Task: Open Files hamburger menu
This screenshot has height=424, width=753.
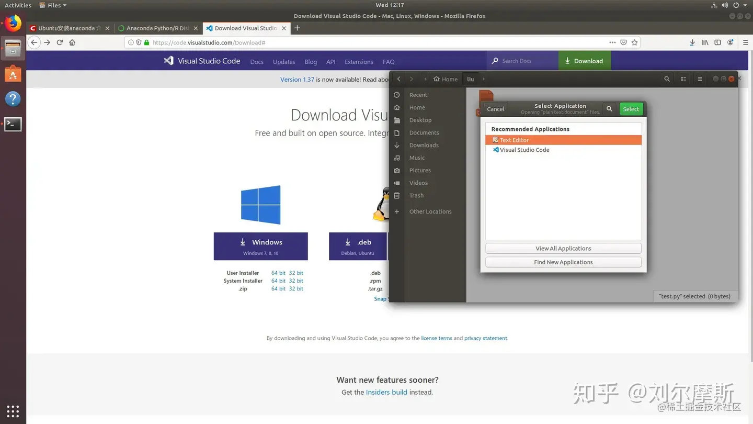Action: click(x=700, y=79)
